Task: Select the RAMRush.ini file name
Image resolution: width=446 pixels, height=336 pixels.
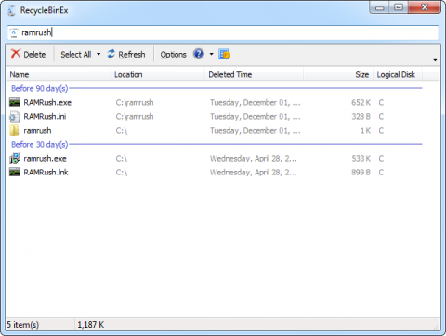Action: click(x=45, y=117)
